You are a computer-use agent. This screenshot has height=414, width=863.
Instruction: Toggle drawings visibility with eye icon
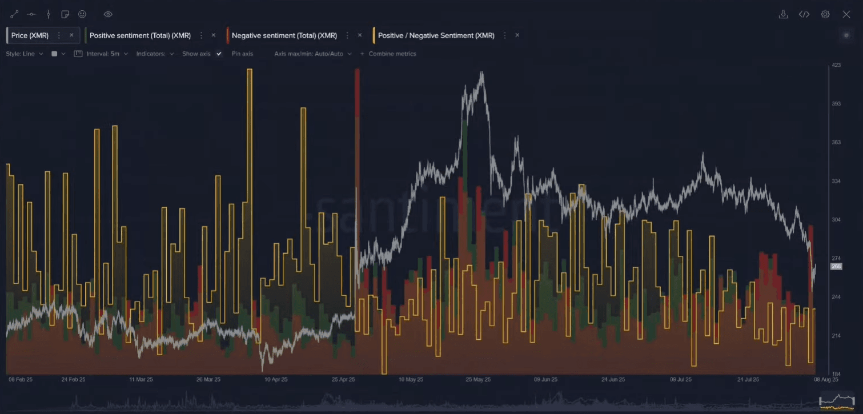point(108,14)
